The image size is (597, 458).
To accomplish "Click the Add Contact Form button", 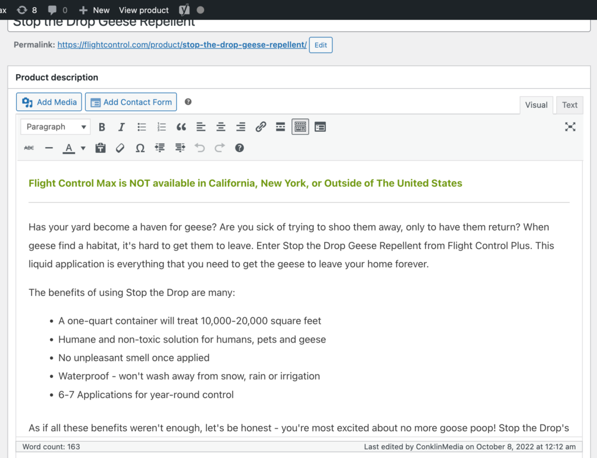I will coord(131,102).
